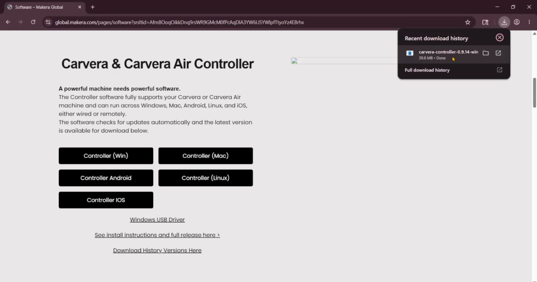Click the Carvera & Carvera Air Controller heading
537x282 pixels.
(157, 64)
